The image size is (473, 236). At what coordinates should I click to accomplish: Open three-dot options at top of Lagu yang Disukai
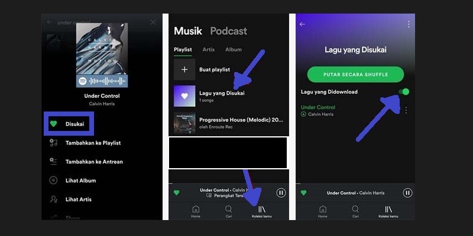(x=409, y=24)
